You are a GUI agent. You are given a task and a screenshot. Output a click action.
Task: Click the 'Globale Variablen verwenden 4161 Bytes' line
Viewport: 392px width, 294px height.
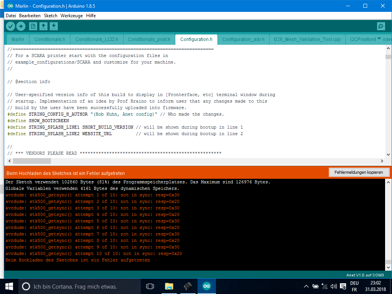[92, 188]
